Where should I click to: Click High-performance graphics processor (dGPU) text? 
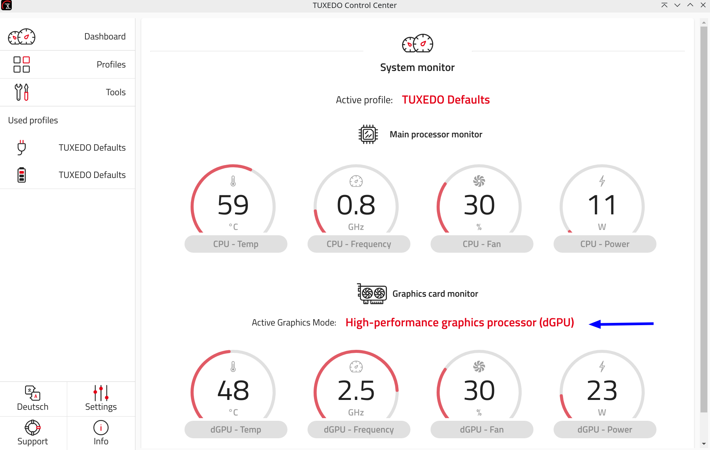tap(460, 323)
